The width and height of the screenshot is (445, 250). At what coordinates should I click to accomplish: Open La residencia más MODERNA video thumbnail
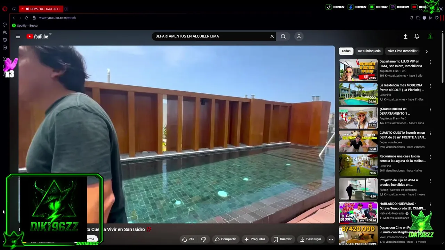(358, 94)
